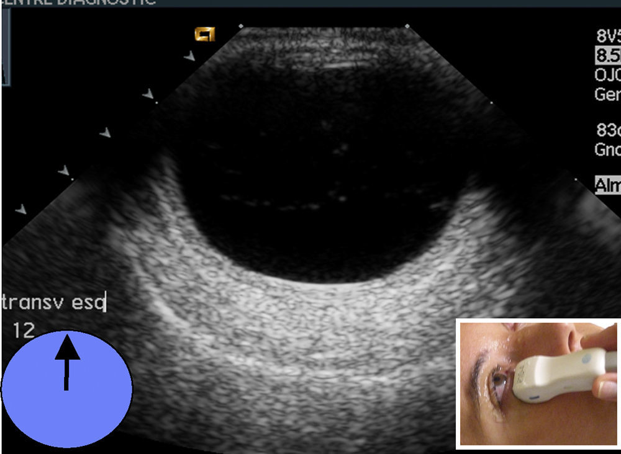Click the second depth arrowhead from top
The image size is (621, 454).
[148, 94]
